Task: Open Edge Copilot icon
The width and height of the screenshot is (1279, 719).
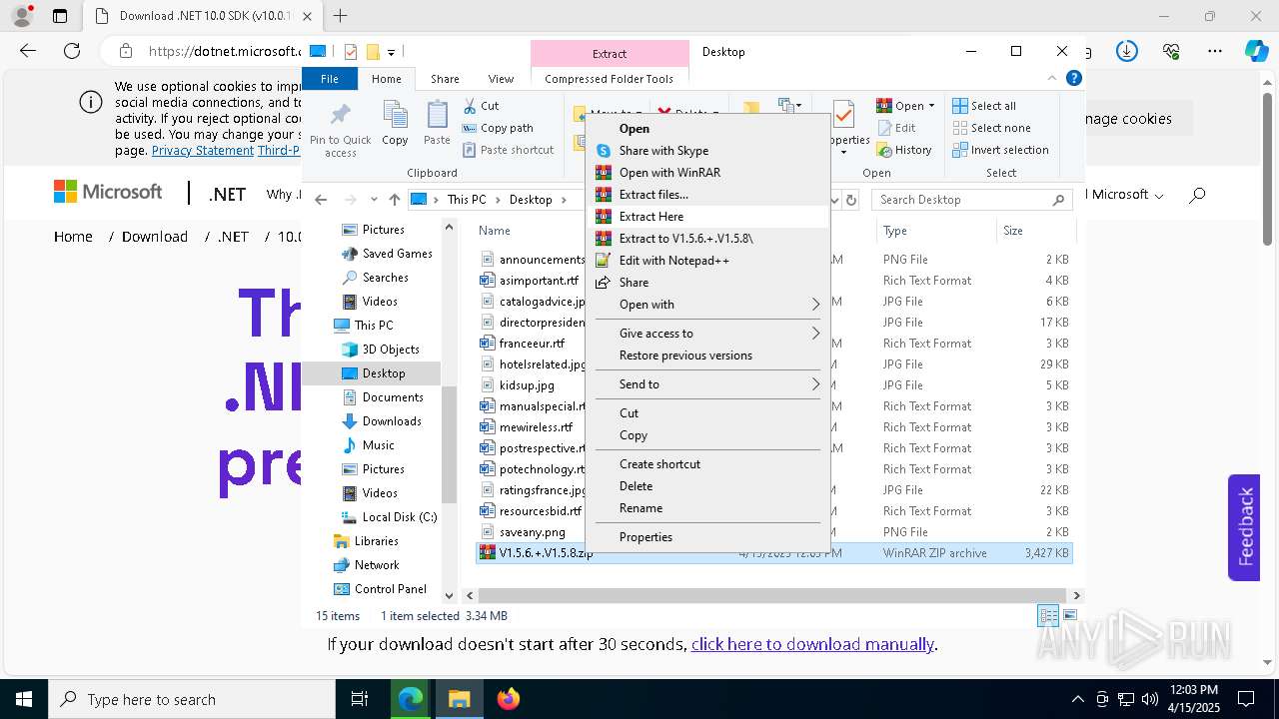Action: [1256, 51]
